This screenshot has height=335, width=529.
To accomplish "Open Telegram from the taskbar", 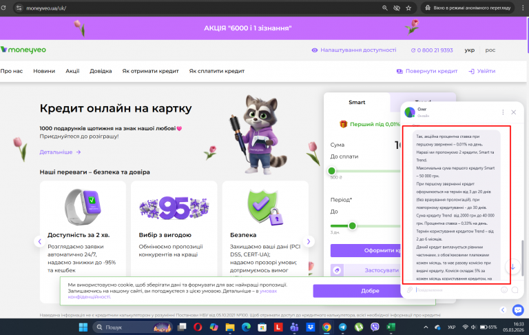I will (343, 327).
